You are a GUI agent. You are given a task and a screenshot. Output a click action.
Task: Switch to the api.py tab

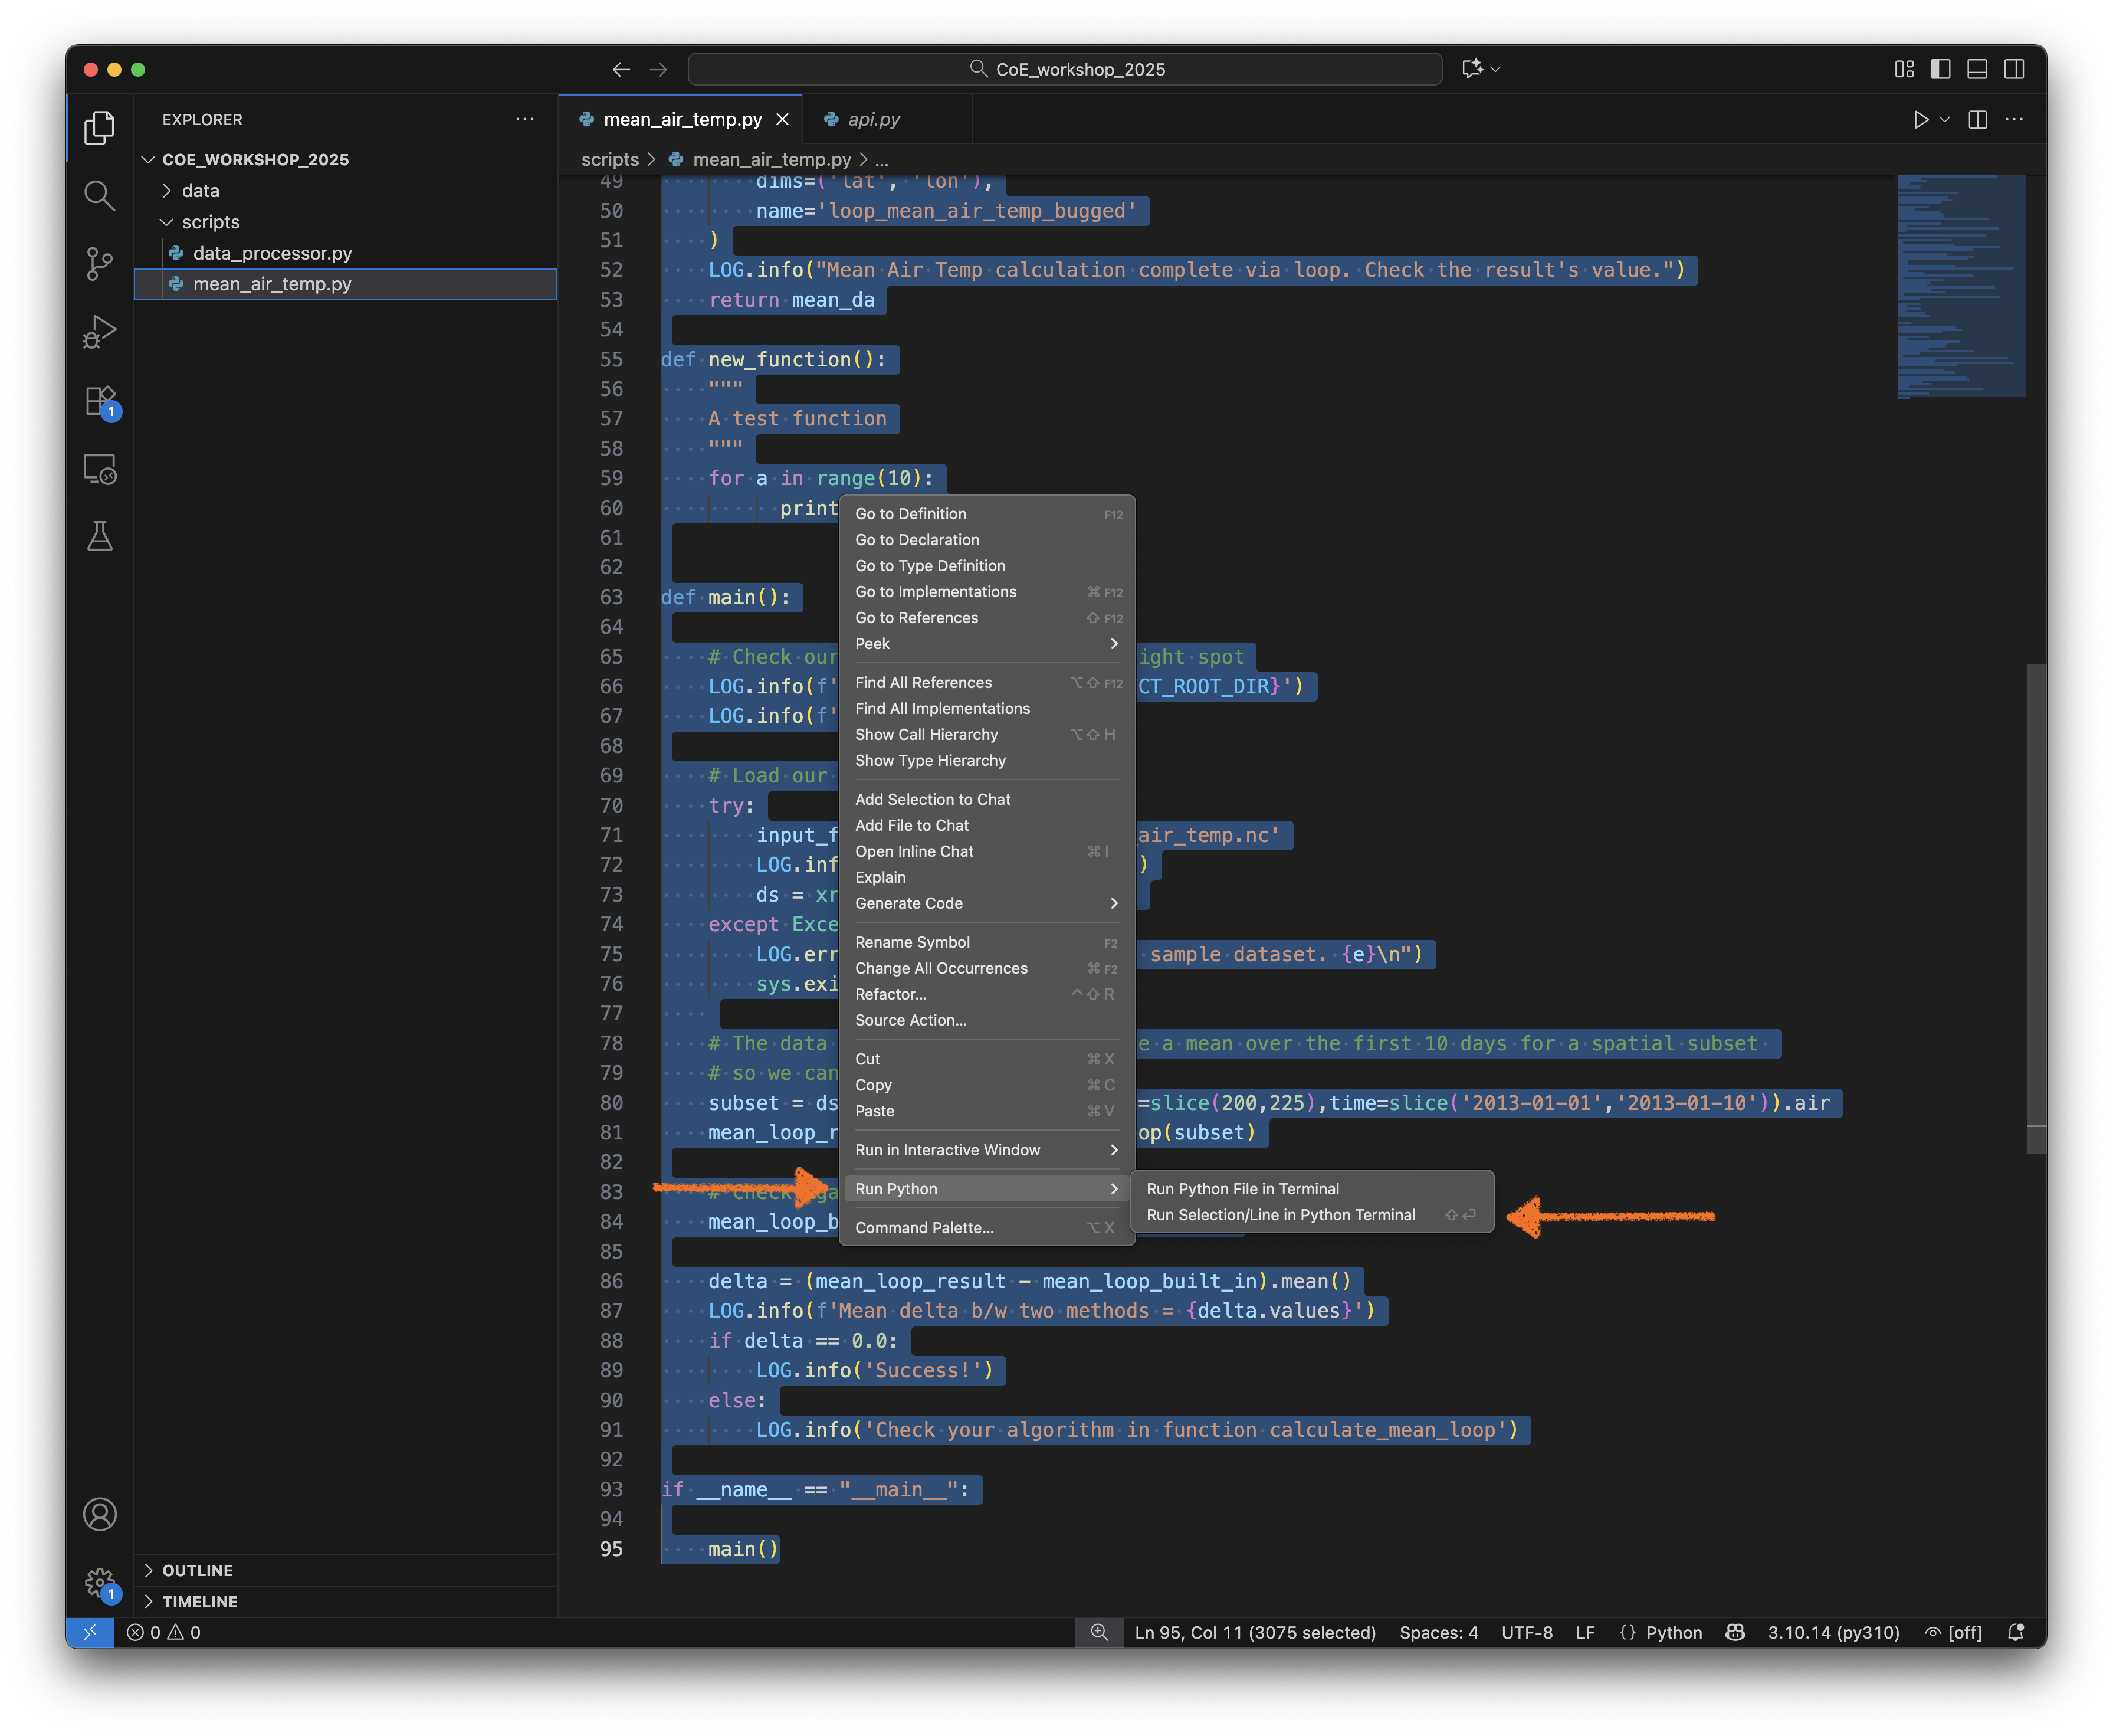[x=872, y=120]
